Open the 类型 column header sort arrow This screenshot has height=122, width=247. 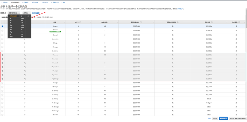pos(64,22)
